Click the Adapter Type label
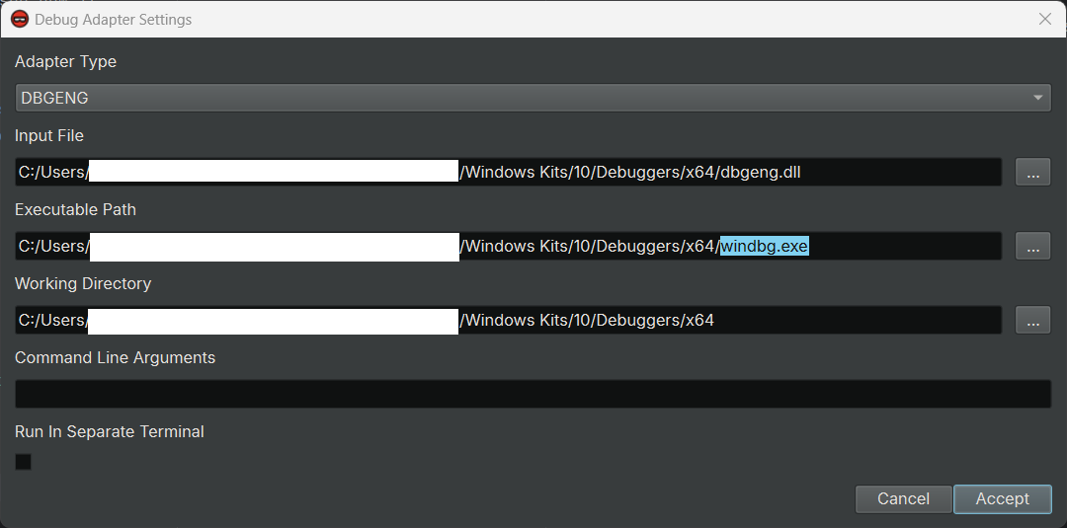Viewport: 1067px width, 528px height. pos(65,61)
